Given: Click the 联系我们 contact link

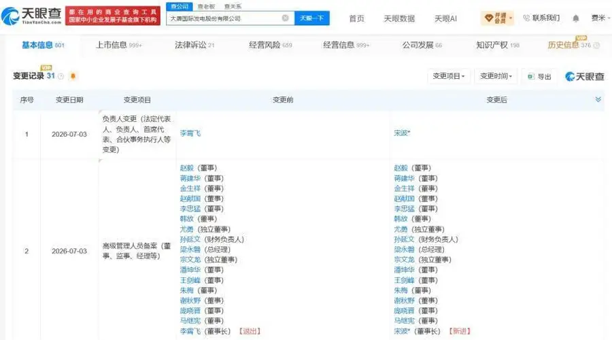Looking at the screenshot, I should 542,18.
